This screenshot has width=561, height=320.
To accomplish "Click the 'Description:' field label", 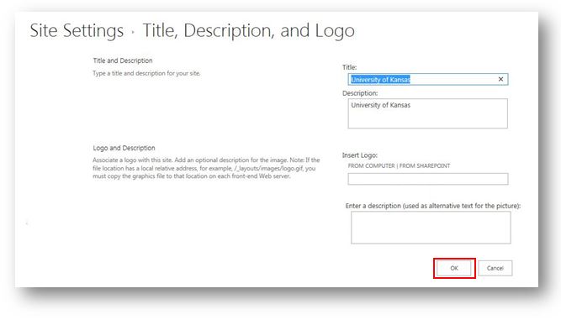I will tap(360, 93).
